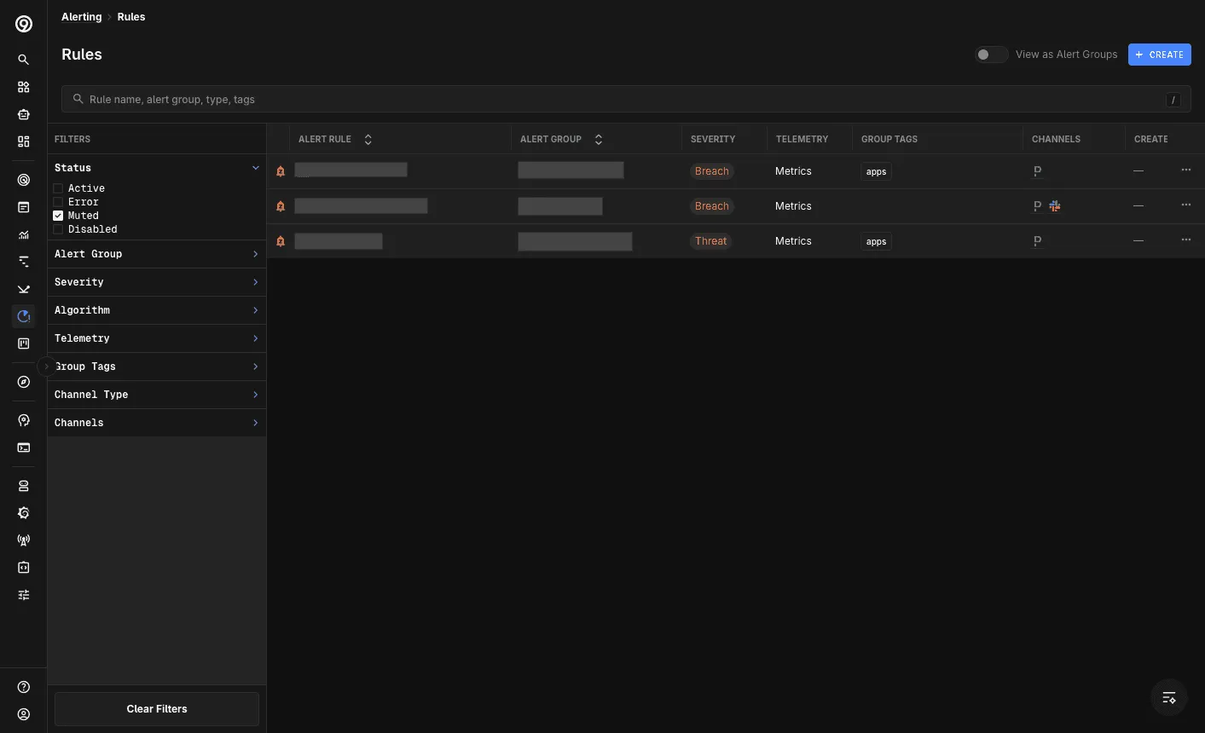Click the Create button
Screen dimensions: 1205x733
(x=1159, y=55)
